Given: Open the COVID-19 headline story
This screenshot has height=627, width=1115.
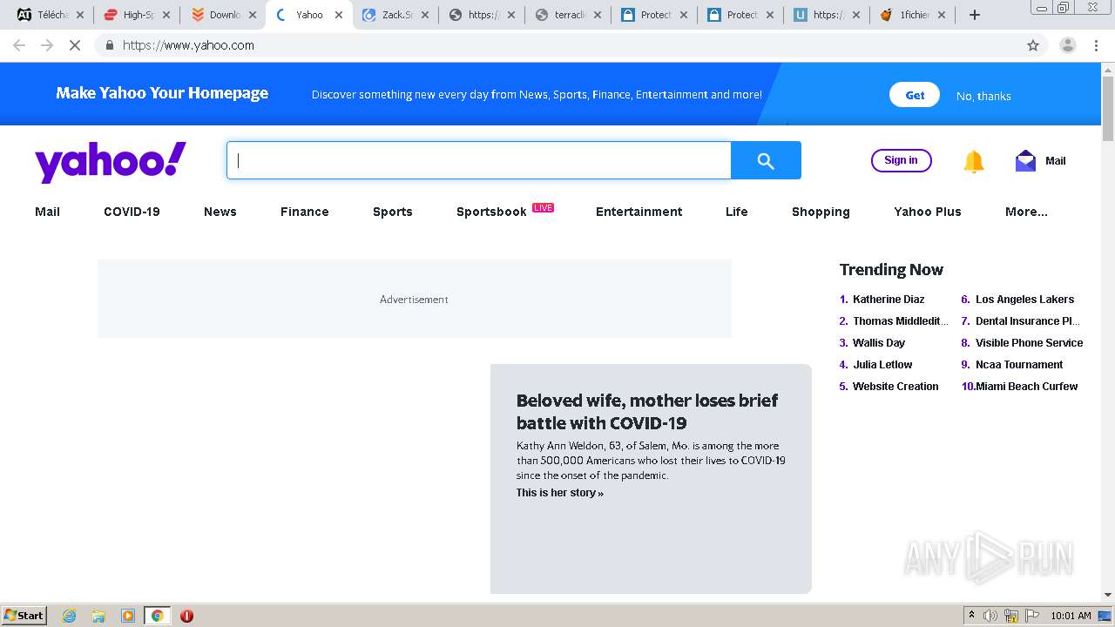Looking at the screenshot, I should pos(647,412).
